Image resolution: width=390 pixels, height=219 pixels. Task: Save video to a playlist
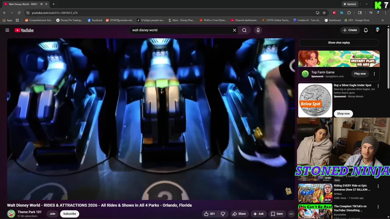click(277, 214)
